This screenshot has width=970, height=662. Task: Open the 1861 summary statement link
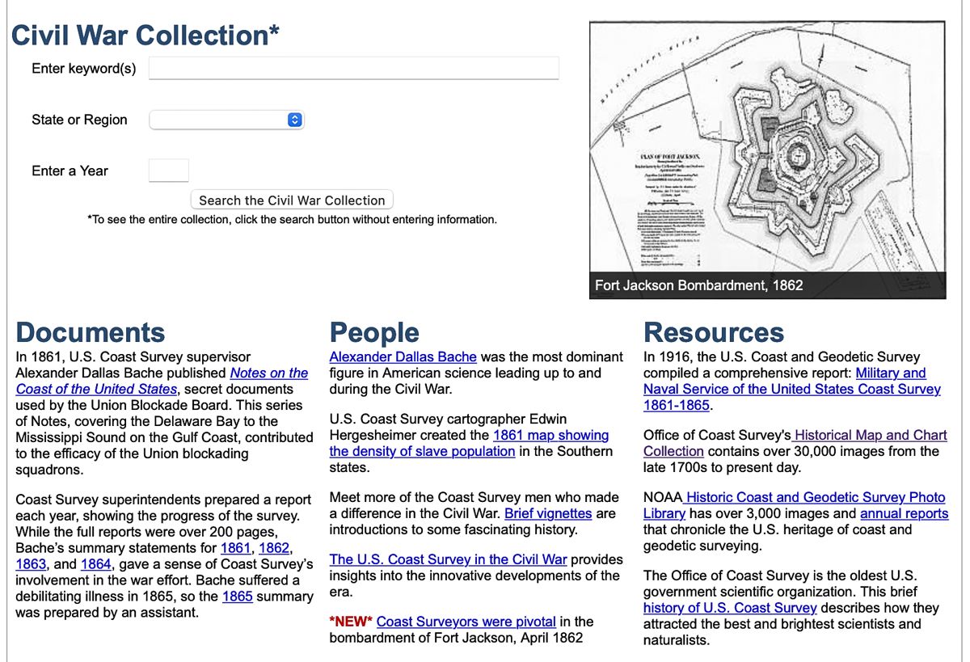point(236,548)
